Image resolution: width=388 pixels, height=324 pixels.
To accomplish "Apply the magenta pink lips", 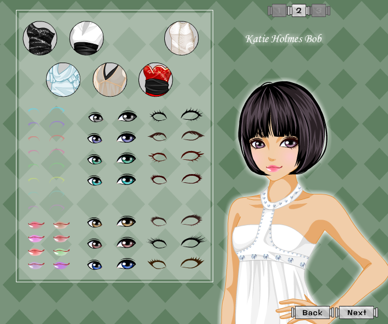I will (x=36, y=238).
